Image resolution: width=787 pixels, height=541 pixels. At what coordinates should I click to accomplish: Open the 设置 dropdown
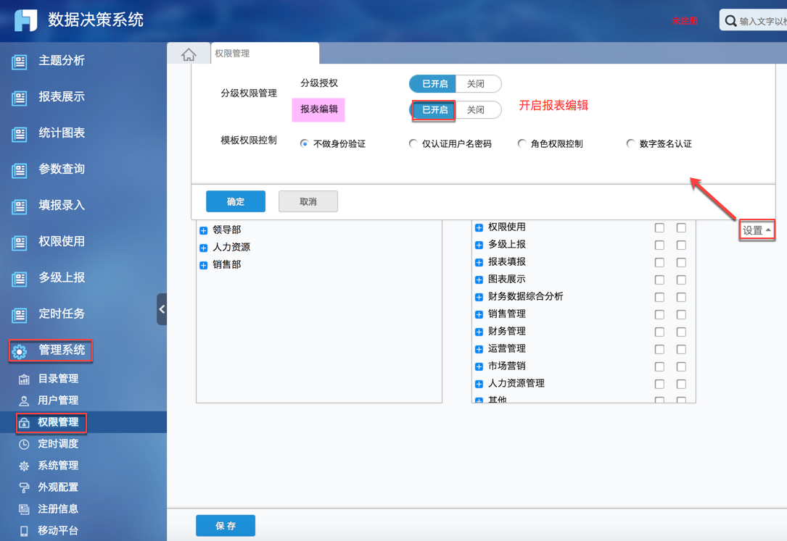757,230
